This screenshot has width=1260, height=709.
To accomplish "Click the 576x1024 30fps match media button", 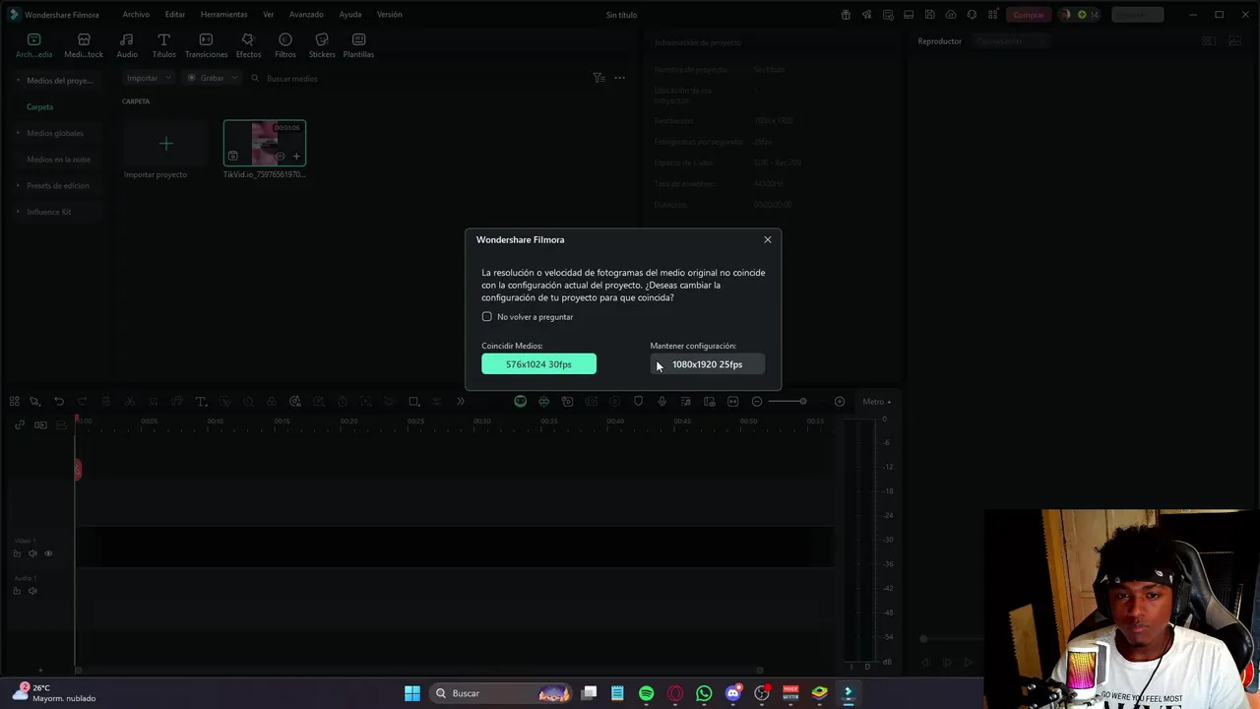I will pyautogui.click(x=538, y=364).
